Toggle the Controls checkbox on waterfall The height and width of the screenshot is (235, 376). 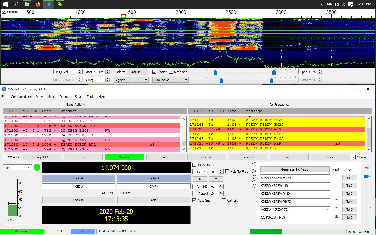click(x=4, y=12)
